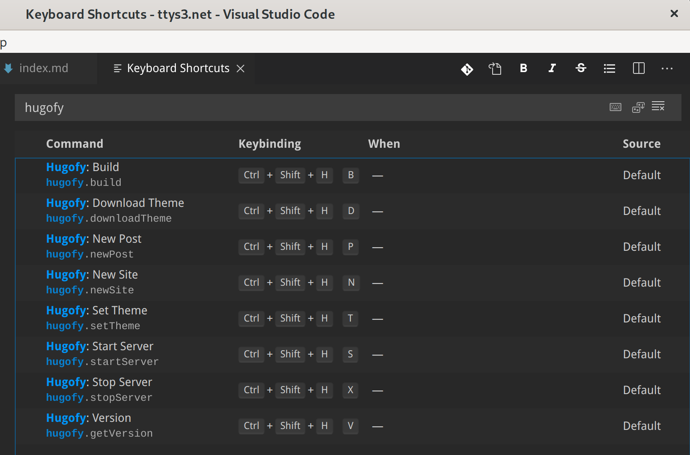Image resolution: width=690 pixels, height=455 pixels.
Task: Toggle strikethrough formatting
Action: click(x=581, y=68)
